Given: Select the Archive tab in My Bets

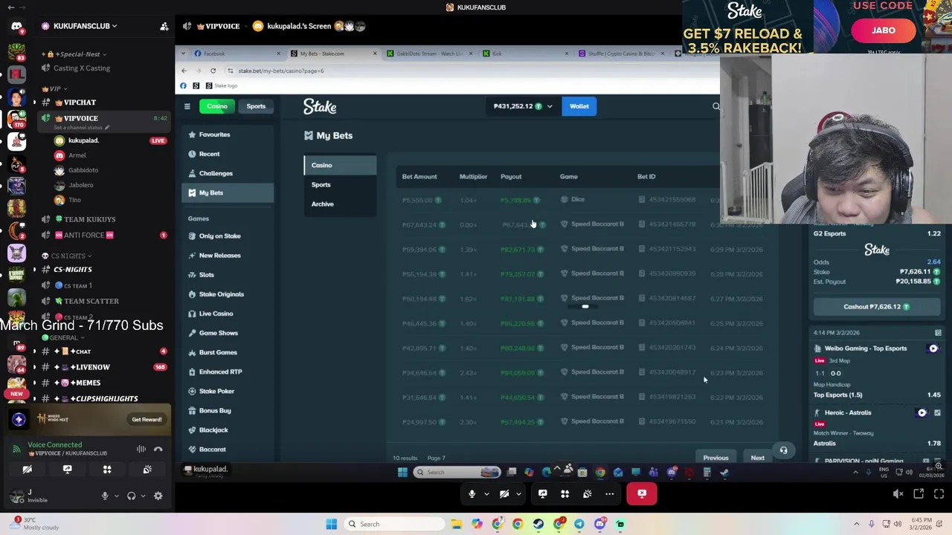Looking at the screenshot, I should click(340, 204).
